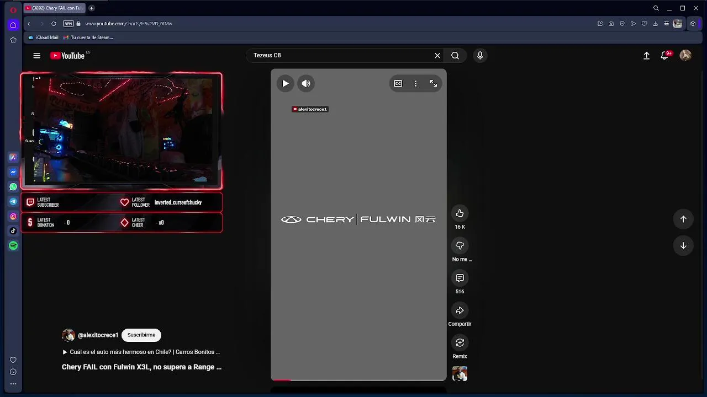The height and width of the screenshot is (397, 707).
Task: Open browser profile avatar in toolbar
Action: click(678, 24)
